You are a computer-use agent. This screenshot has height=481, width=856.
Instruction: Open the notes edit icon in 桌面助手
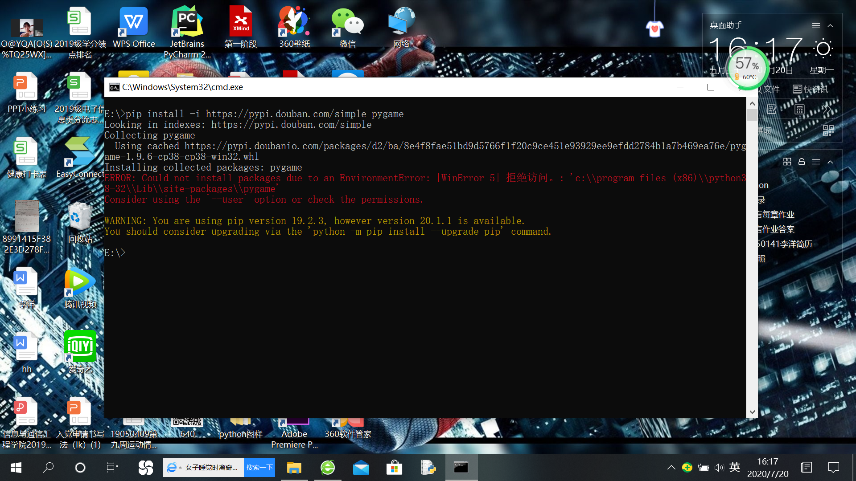[x=772, y=110]
